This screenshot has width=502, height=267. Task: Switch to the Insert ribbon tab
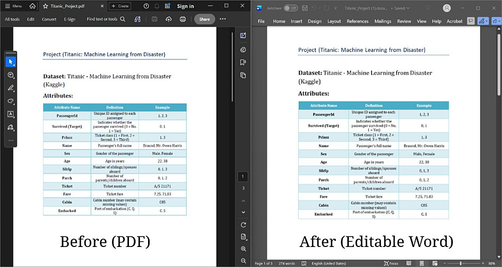tap(296, 21)
